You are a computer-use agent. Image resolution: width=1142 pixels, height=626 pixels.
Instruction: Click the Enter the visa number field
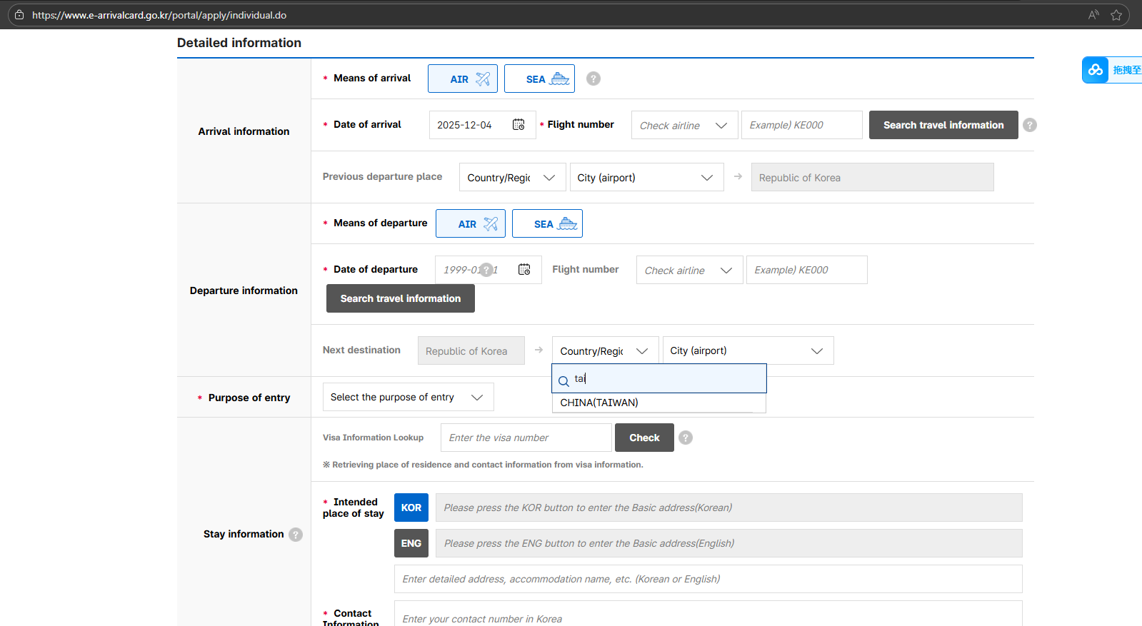pyautogui.click(x=526, y=438)
